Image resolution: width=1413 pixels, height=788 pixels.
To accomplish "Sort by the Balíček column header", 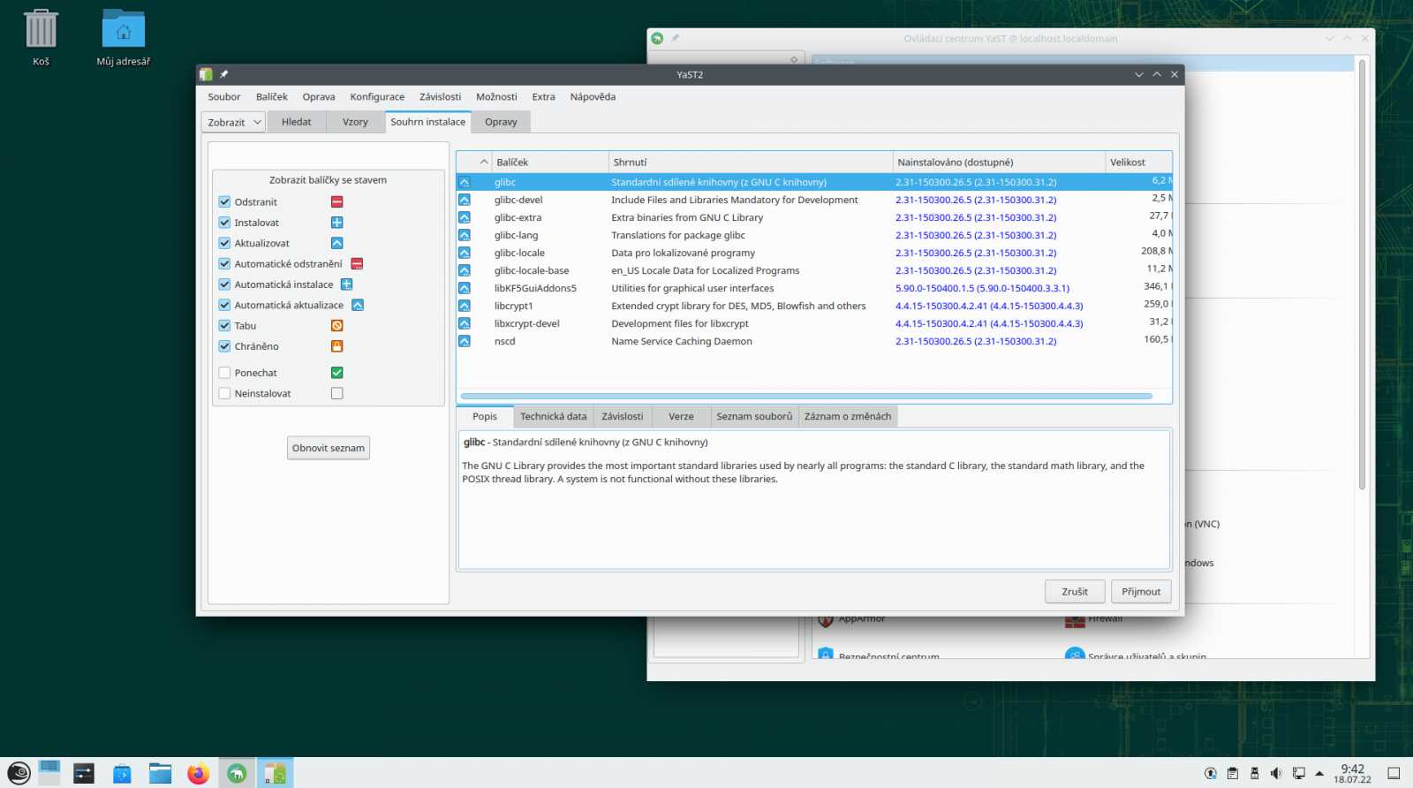I will [550, 163].
